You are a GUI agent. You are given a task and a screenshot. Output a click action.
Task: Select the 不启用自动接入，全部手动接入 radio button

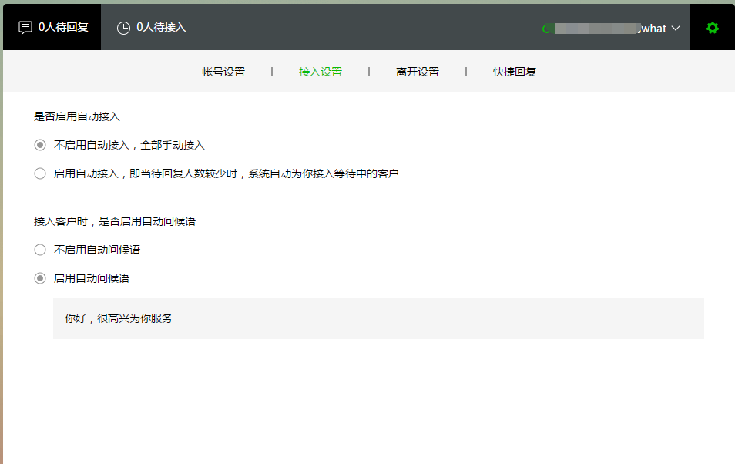(40, 145)
